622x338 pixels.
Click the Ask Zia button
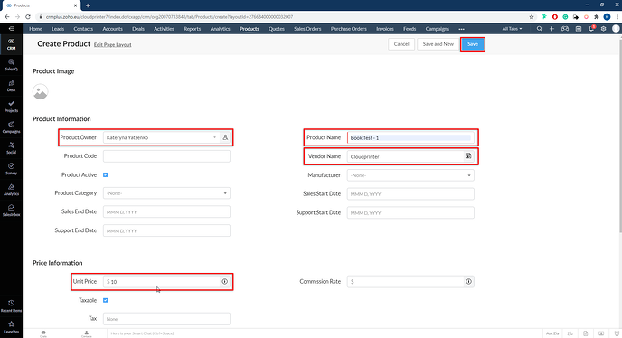pyautogui.click(x=552, y=333)
